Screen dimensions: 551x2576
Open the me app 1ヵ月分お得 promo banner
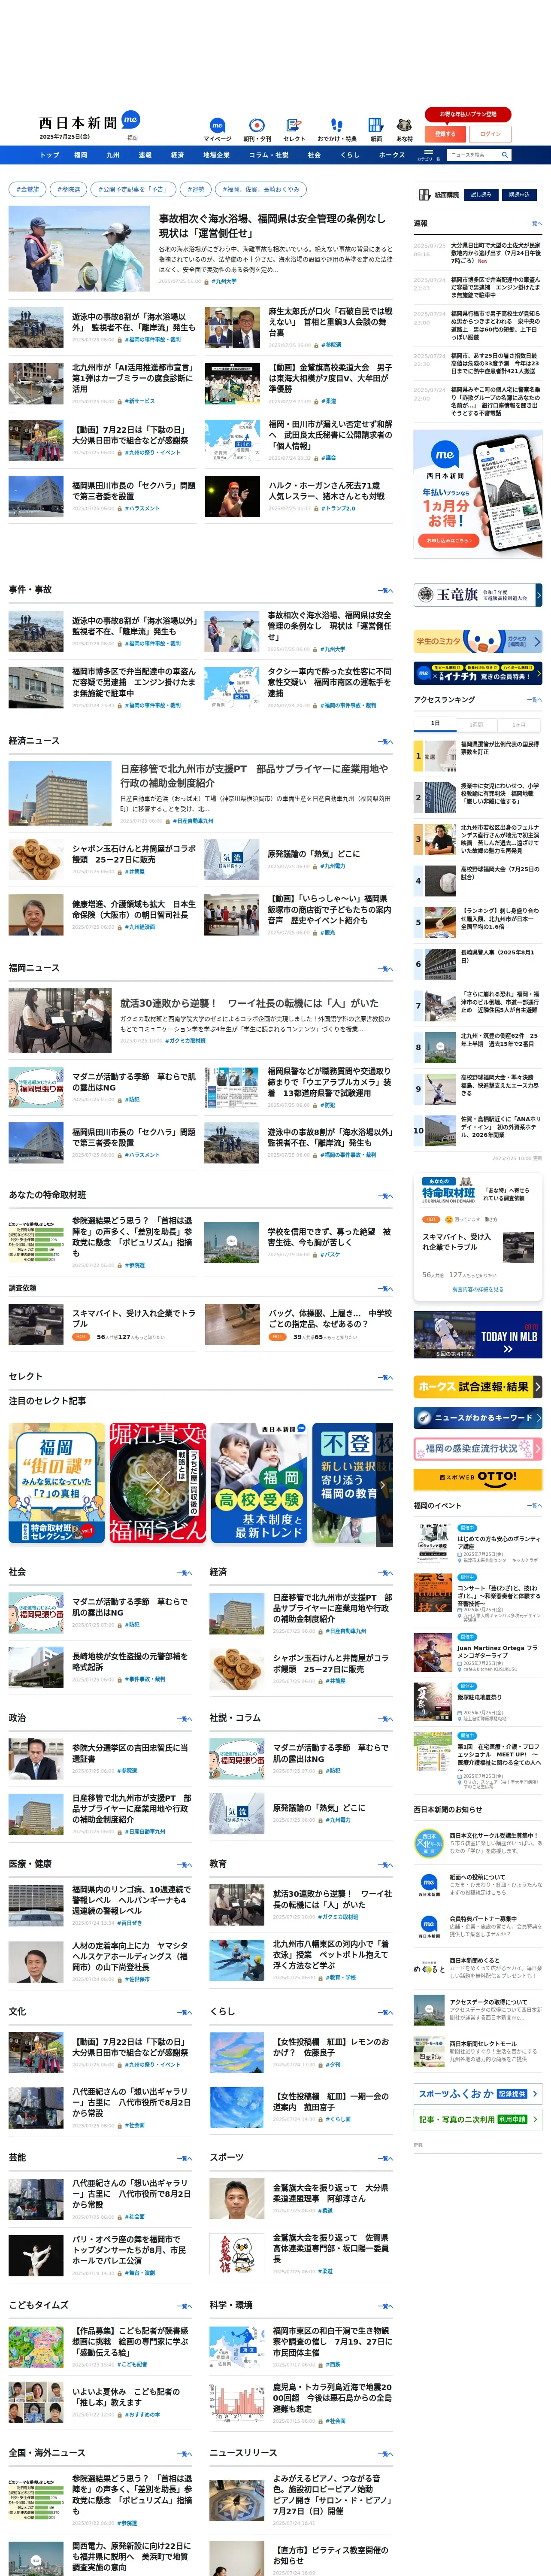(x=478, y=494)
